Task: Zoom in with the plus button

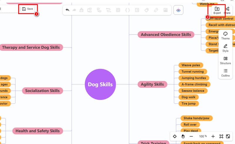Action: pos(213,136)
